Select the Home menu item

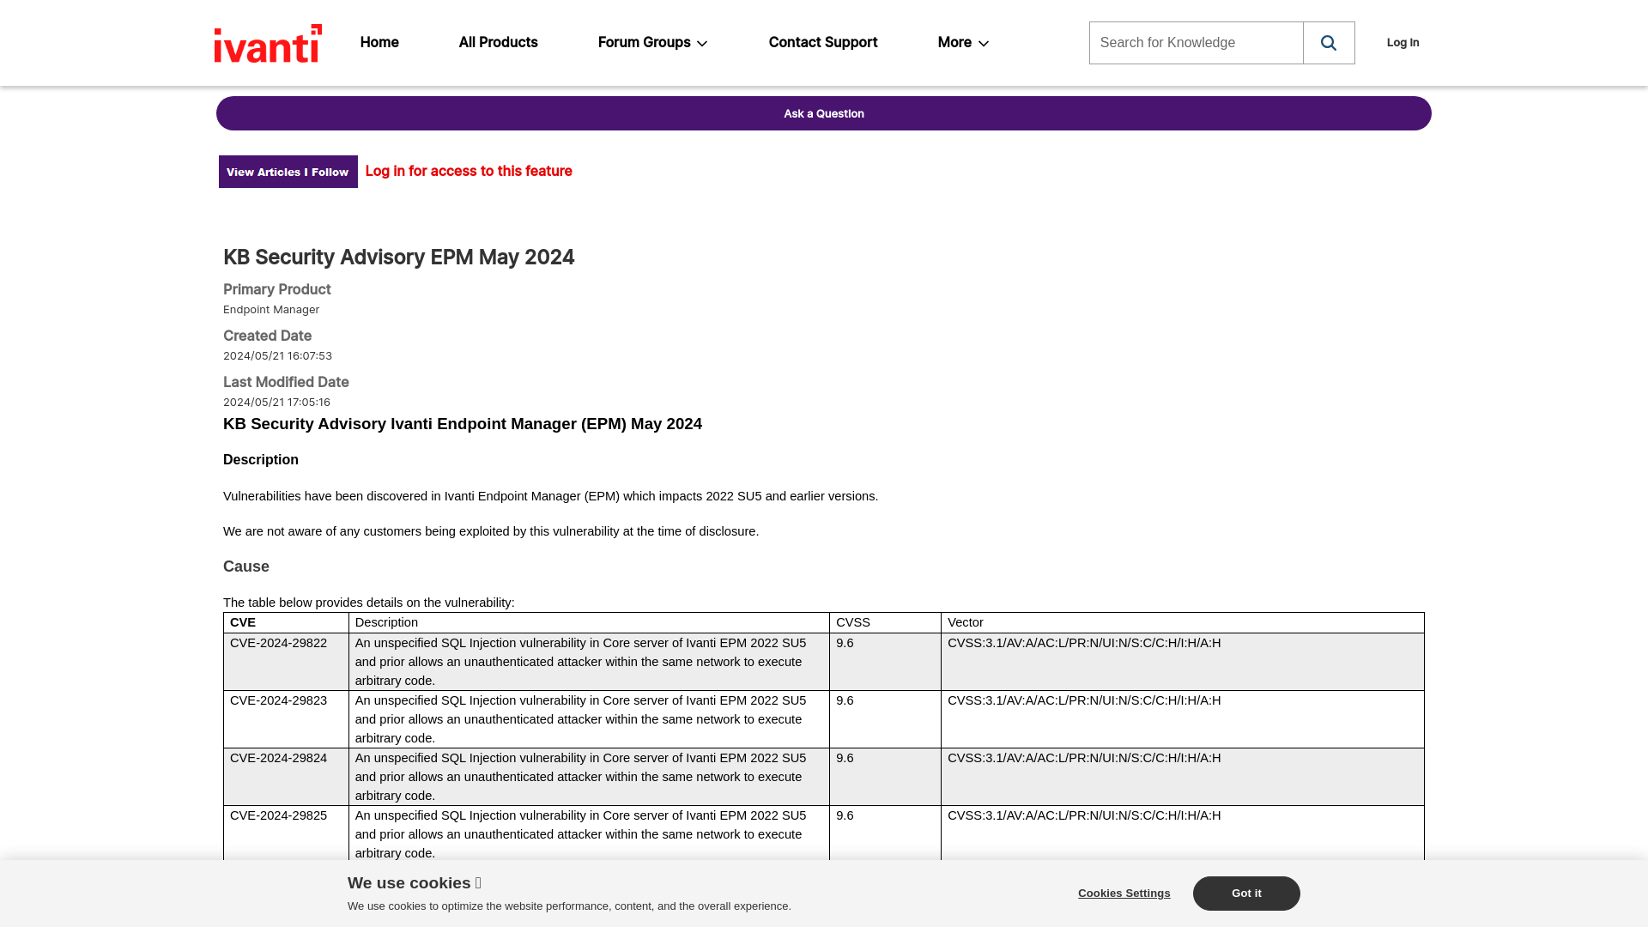tap(379, 42)
